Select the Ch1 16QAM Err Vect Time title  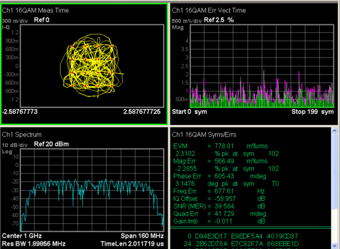coord(209,10)
